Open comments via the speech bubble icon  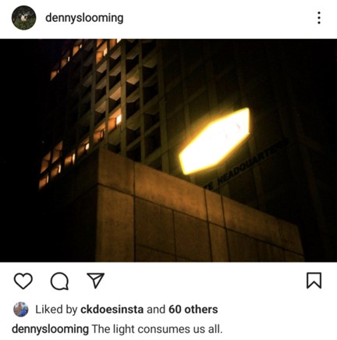pyautogui.click(x=59, y=281)
